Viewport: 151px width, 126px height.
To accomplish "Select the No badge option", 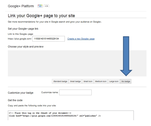I will click(x=126, y=82).
